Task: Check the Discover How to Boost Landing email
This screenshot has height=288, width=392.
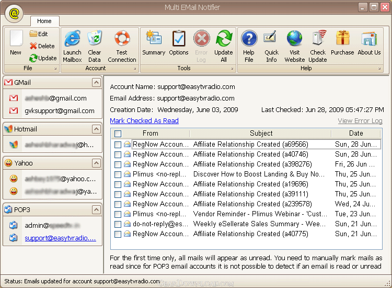Action: click(x=118, y=174)
